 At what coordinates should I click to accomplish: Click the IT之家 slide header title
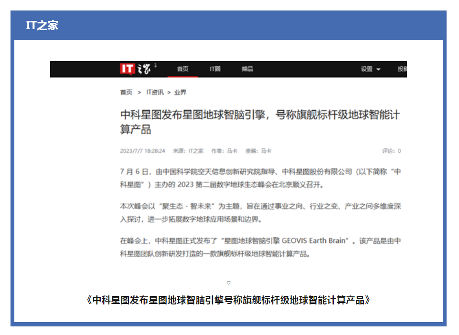pyautogui.click(x=42, y=26)
